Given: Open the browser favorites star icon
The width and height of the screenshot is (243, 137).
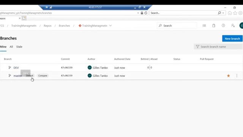Looking at the screenshot, I should click(235, 13).
